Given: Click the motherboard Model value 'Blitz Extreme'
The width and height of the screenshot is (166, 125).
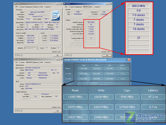Looking at the screenshot, I should (x=36, y=70).
